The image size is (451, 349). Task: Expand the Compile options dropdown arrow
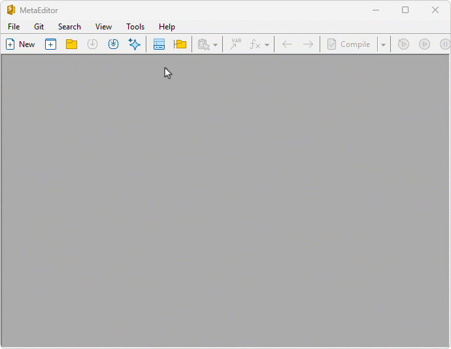coord(384,45)
